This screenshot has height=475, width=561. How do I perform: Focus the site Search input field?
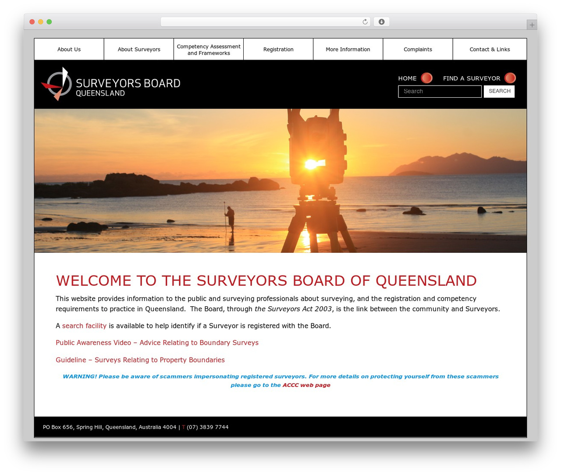pos(440,91)
